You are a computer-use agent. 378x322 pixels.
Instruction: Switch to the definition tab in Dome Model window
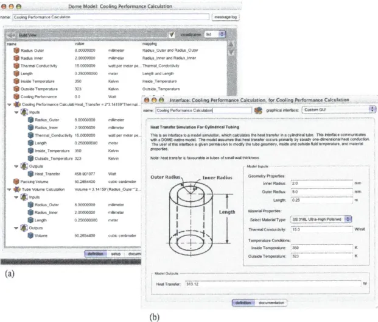[x=96, y=254]
